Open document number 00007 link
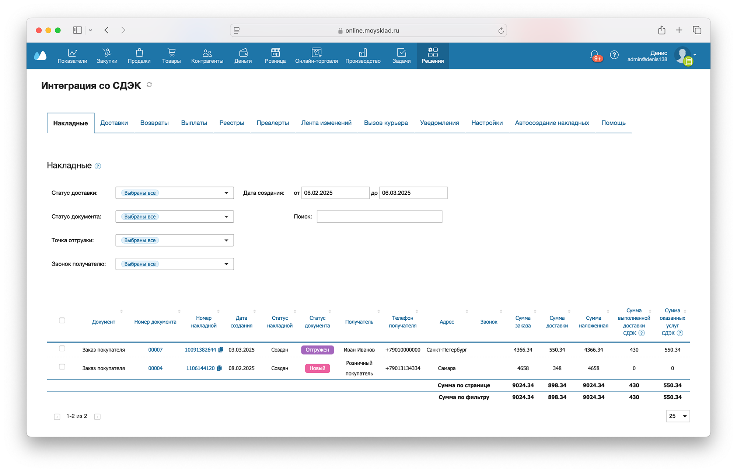This screenshot has height=472, width=737. [155, 350]
